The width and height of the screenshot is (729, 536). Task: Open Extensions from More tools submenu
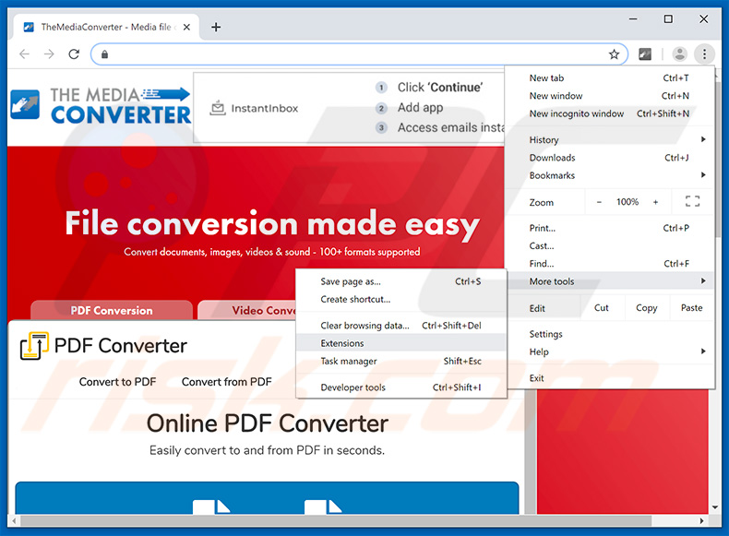coord(400,343)
